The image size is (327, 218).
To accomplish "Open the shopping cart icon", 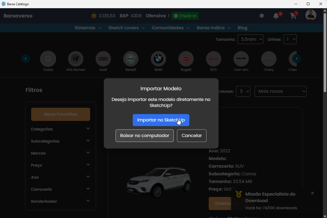I will click(293, 16).
